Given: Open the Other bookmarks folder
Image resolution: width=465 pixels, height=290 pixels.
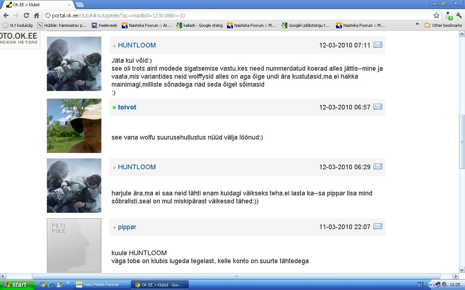Looking at the screenshot, I should (443, 25).
